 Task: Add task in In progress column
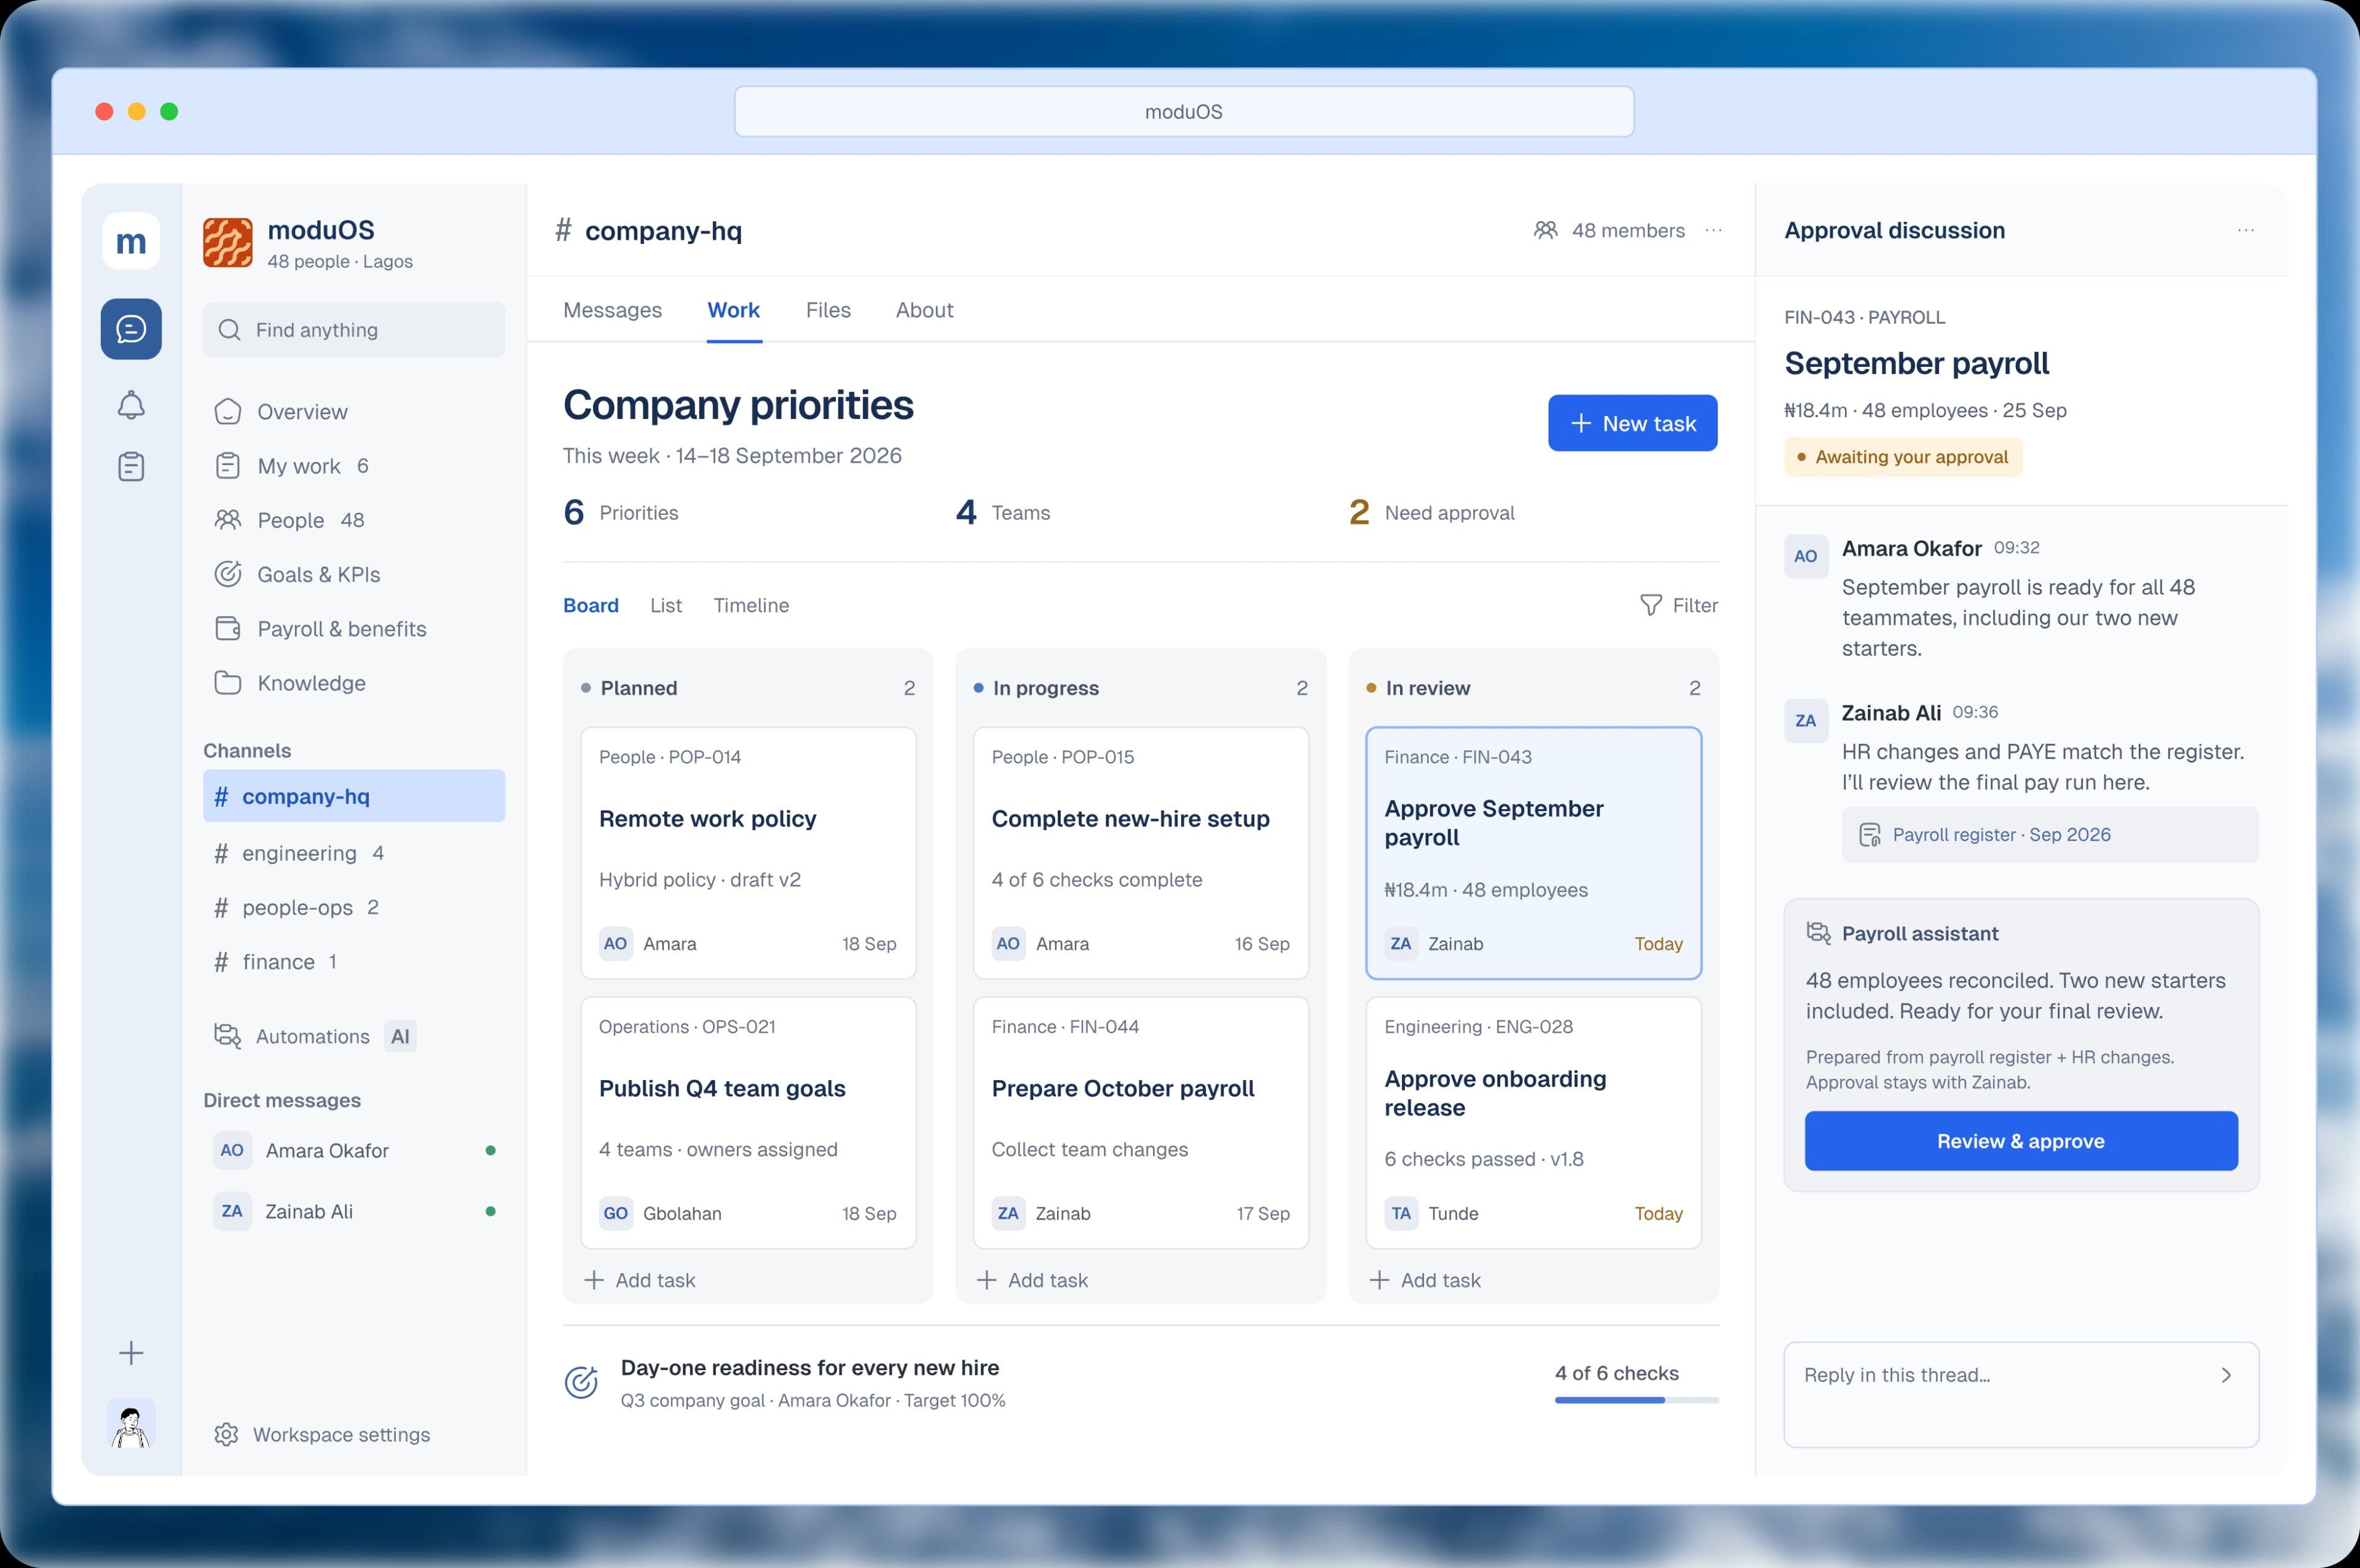point(1033,1280)
